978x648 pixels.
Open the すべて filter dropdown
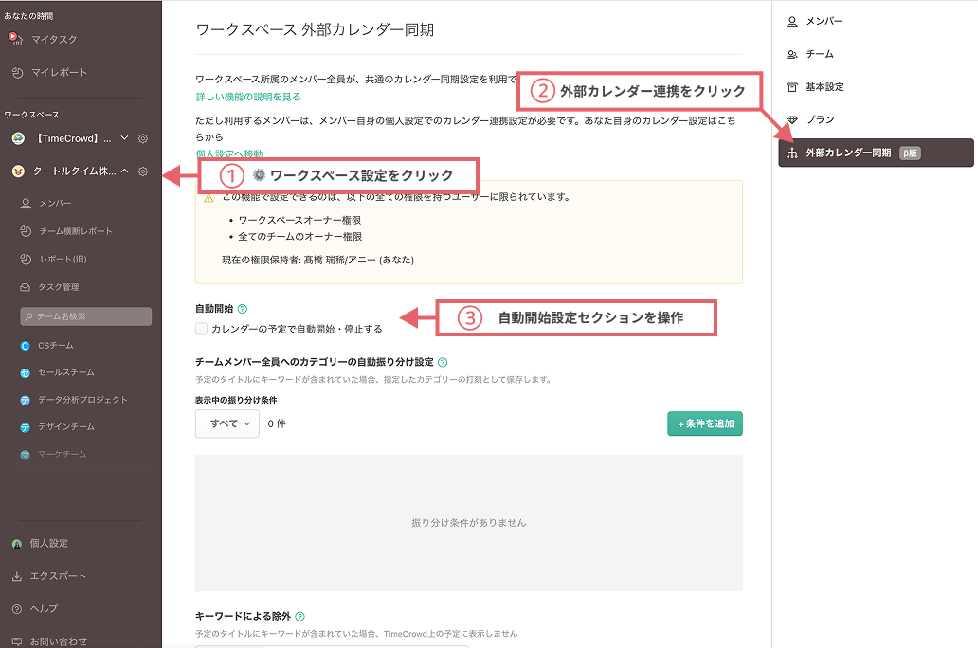click(227, 423)
